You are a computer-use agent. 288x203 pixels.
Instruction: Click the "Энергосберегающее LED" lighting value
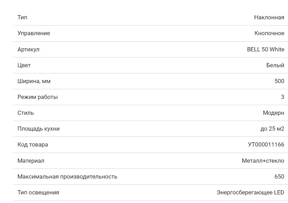[x=250, y=192]
